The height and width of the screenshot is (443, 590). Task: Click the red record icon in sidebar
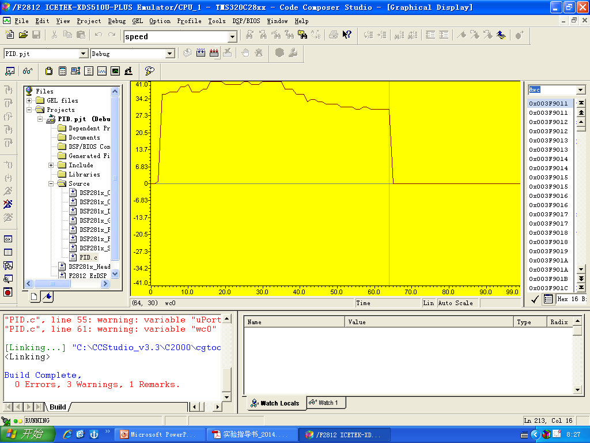coord(8,292)
